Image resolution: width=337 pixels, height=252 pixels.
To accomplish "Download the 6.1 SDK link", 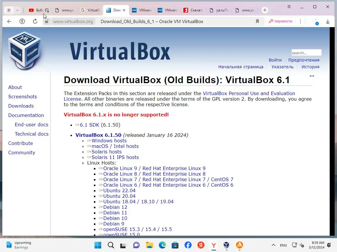I will pyautogui.click(x=90, y=125).
